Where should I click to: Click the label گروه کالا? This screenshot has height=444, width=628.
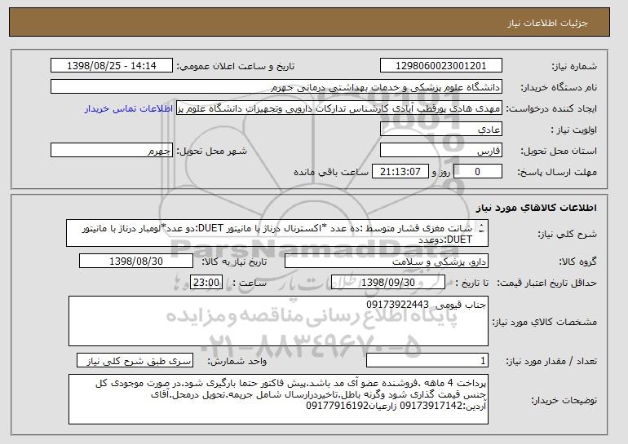(577, 262)
